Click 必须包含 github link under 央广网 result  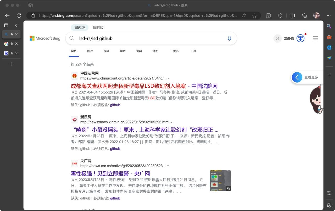tap(115, 198)
